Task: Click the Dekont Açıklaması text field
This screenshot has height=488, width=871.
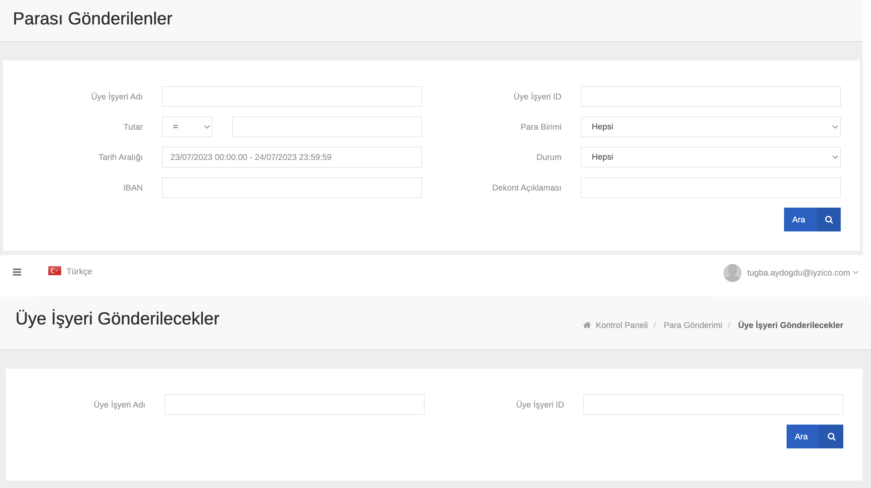Action: (710, 188)
